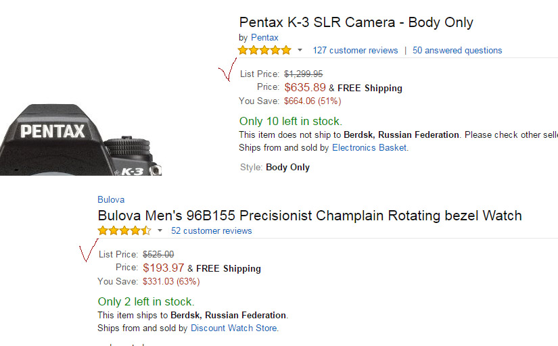Open the 52 customer reviews link
The height and width of the screenshot is (346, 558).
pos(212,231)
